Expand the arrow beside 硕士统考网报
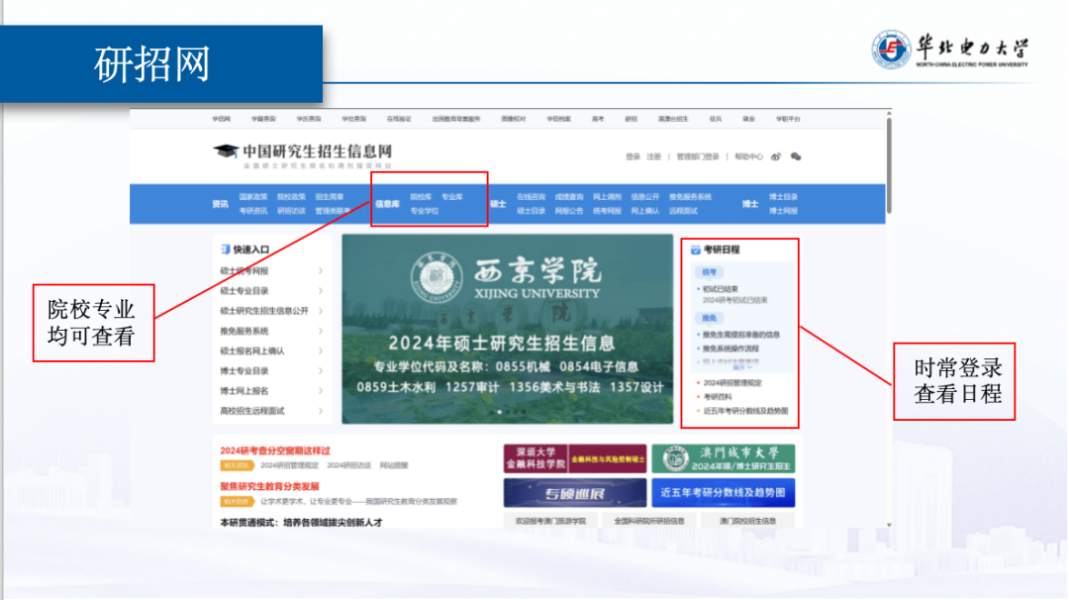1069x600 pixels. (321, 271)
